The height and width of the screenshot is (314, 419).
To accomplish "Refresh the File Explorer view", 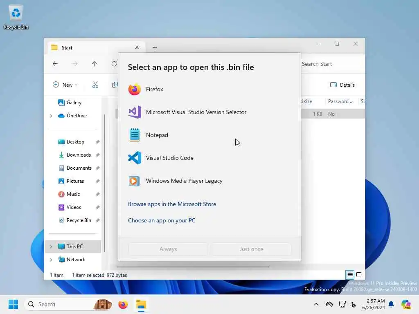I will pyautogui.click(x=114, y=64).
